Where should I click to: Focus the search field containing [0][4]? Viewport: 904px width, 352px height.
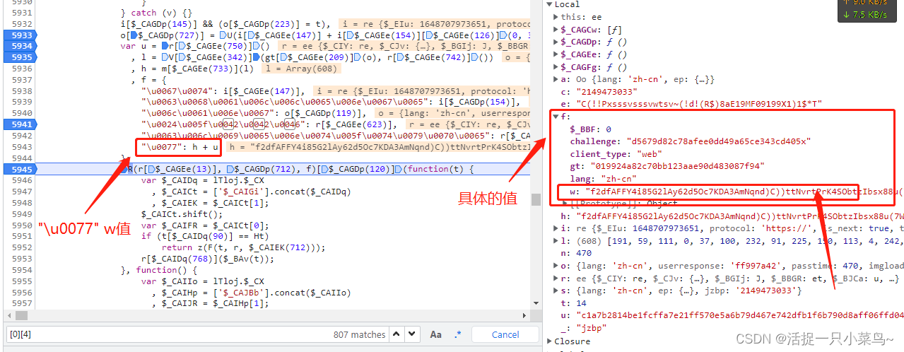click(x=163, y=334)
